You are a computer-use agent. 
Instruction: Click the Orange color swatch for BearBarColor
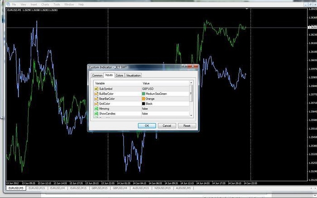point(143,99)
